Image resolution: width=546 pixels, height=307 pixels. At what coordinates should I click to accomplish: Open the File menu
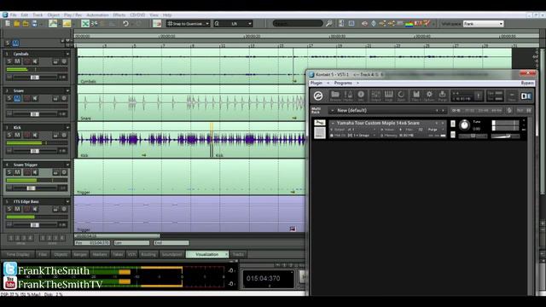click(x=14, y=15)
